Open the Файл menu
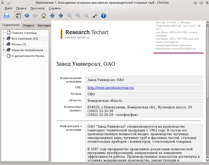The image size is (209, 165). [8, 8]
